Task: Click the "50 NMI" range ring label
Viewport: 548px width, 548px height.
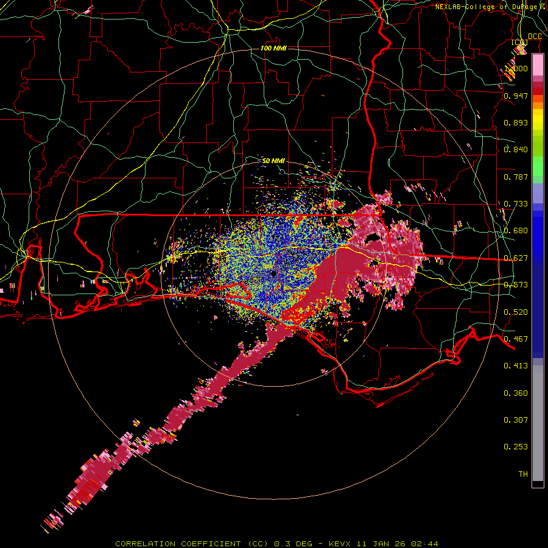Action: 273,161
